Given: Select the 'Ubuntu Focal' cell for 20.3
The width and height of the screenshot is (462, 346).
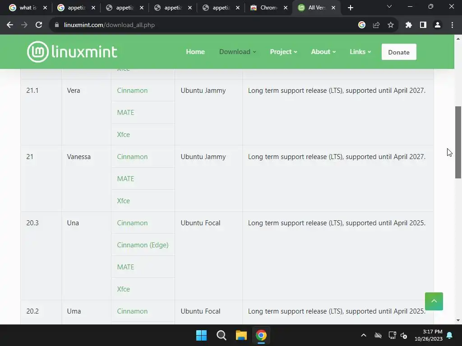Looking at the screenshot, I should [x=200, y=223].
